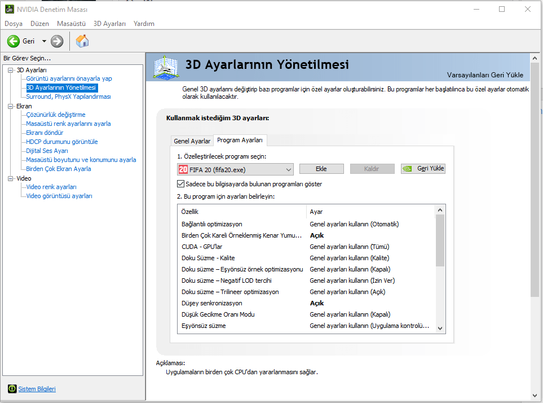Screen dimensions: 543x403
Task: Toggle Sadece bu bilgisayarda bulunan programları göster
Action: click(x=180, y=183)
